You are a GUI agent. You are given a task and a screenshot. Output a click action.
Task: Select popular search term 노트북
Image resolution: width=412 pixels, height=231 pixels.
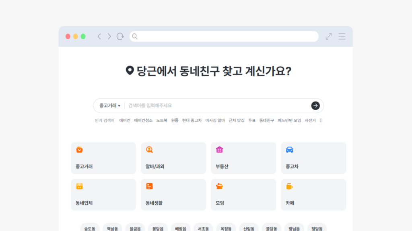(162, 120)
